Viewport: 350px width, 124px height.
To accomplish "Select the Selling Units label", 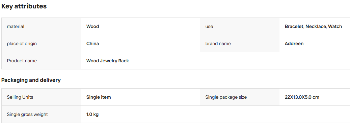I will click(20, 97).
